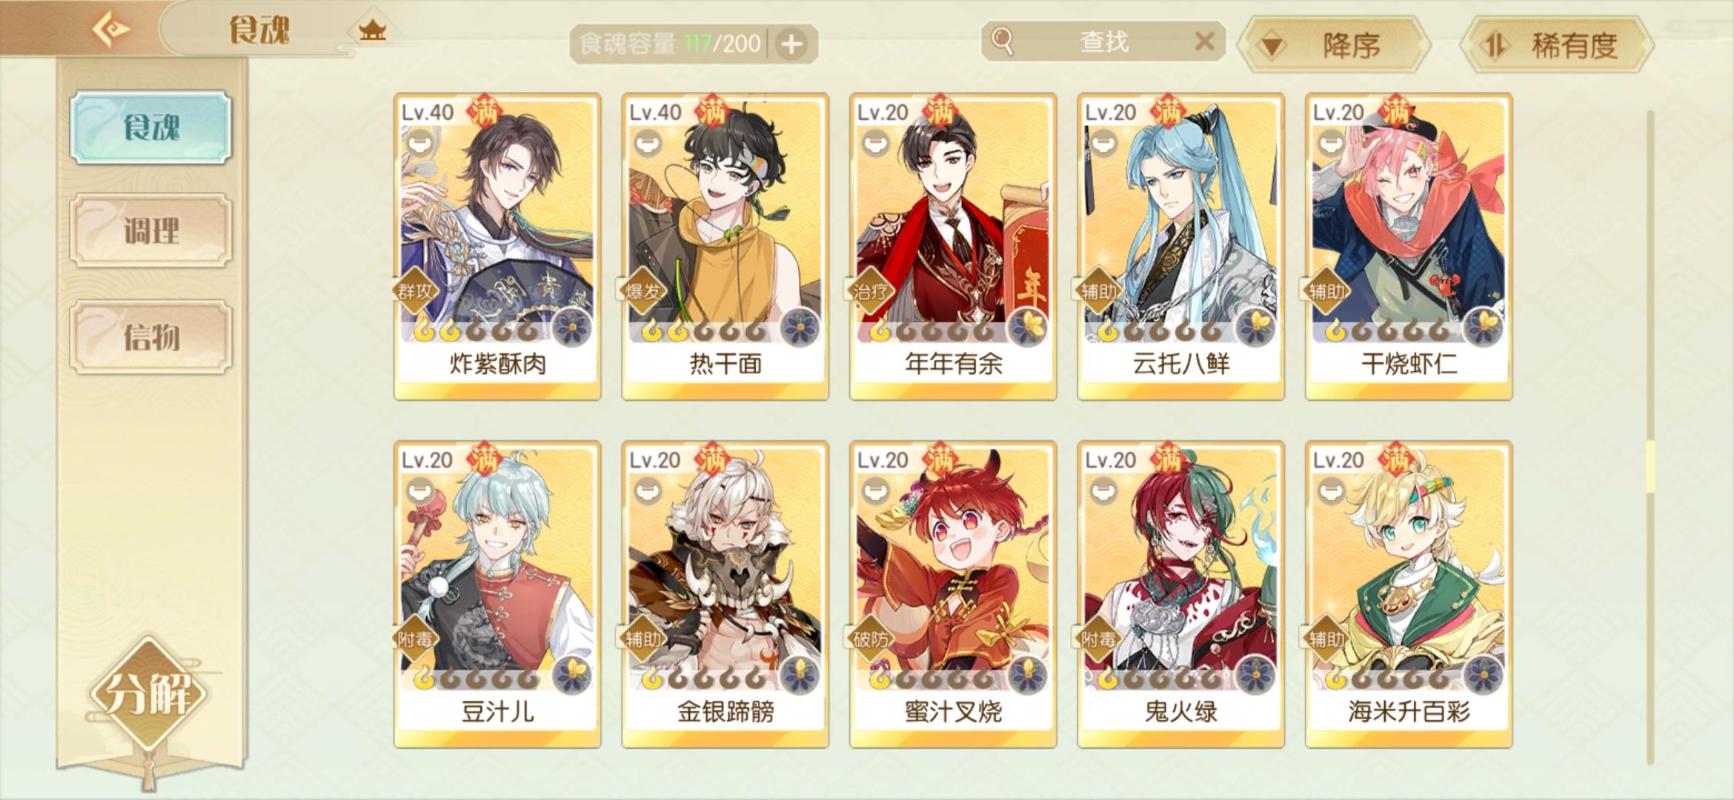Select the 干烧虾仁 card
The image size is (1734, 800).
coord(1408,247)
